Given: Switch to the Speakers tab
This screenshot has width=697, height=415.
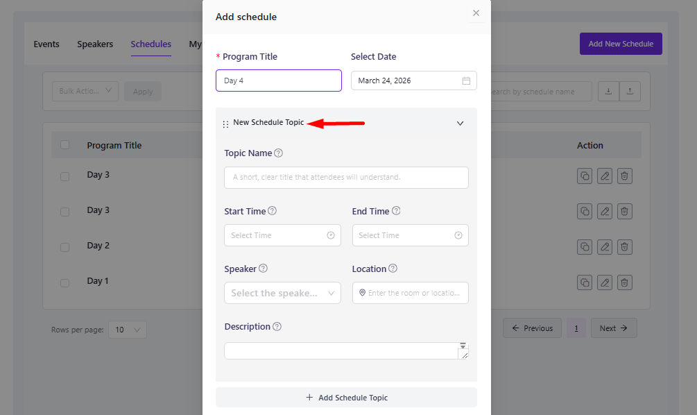Looking at the screenshot, I should (95, 44).
